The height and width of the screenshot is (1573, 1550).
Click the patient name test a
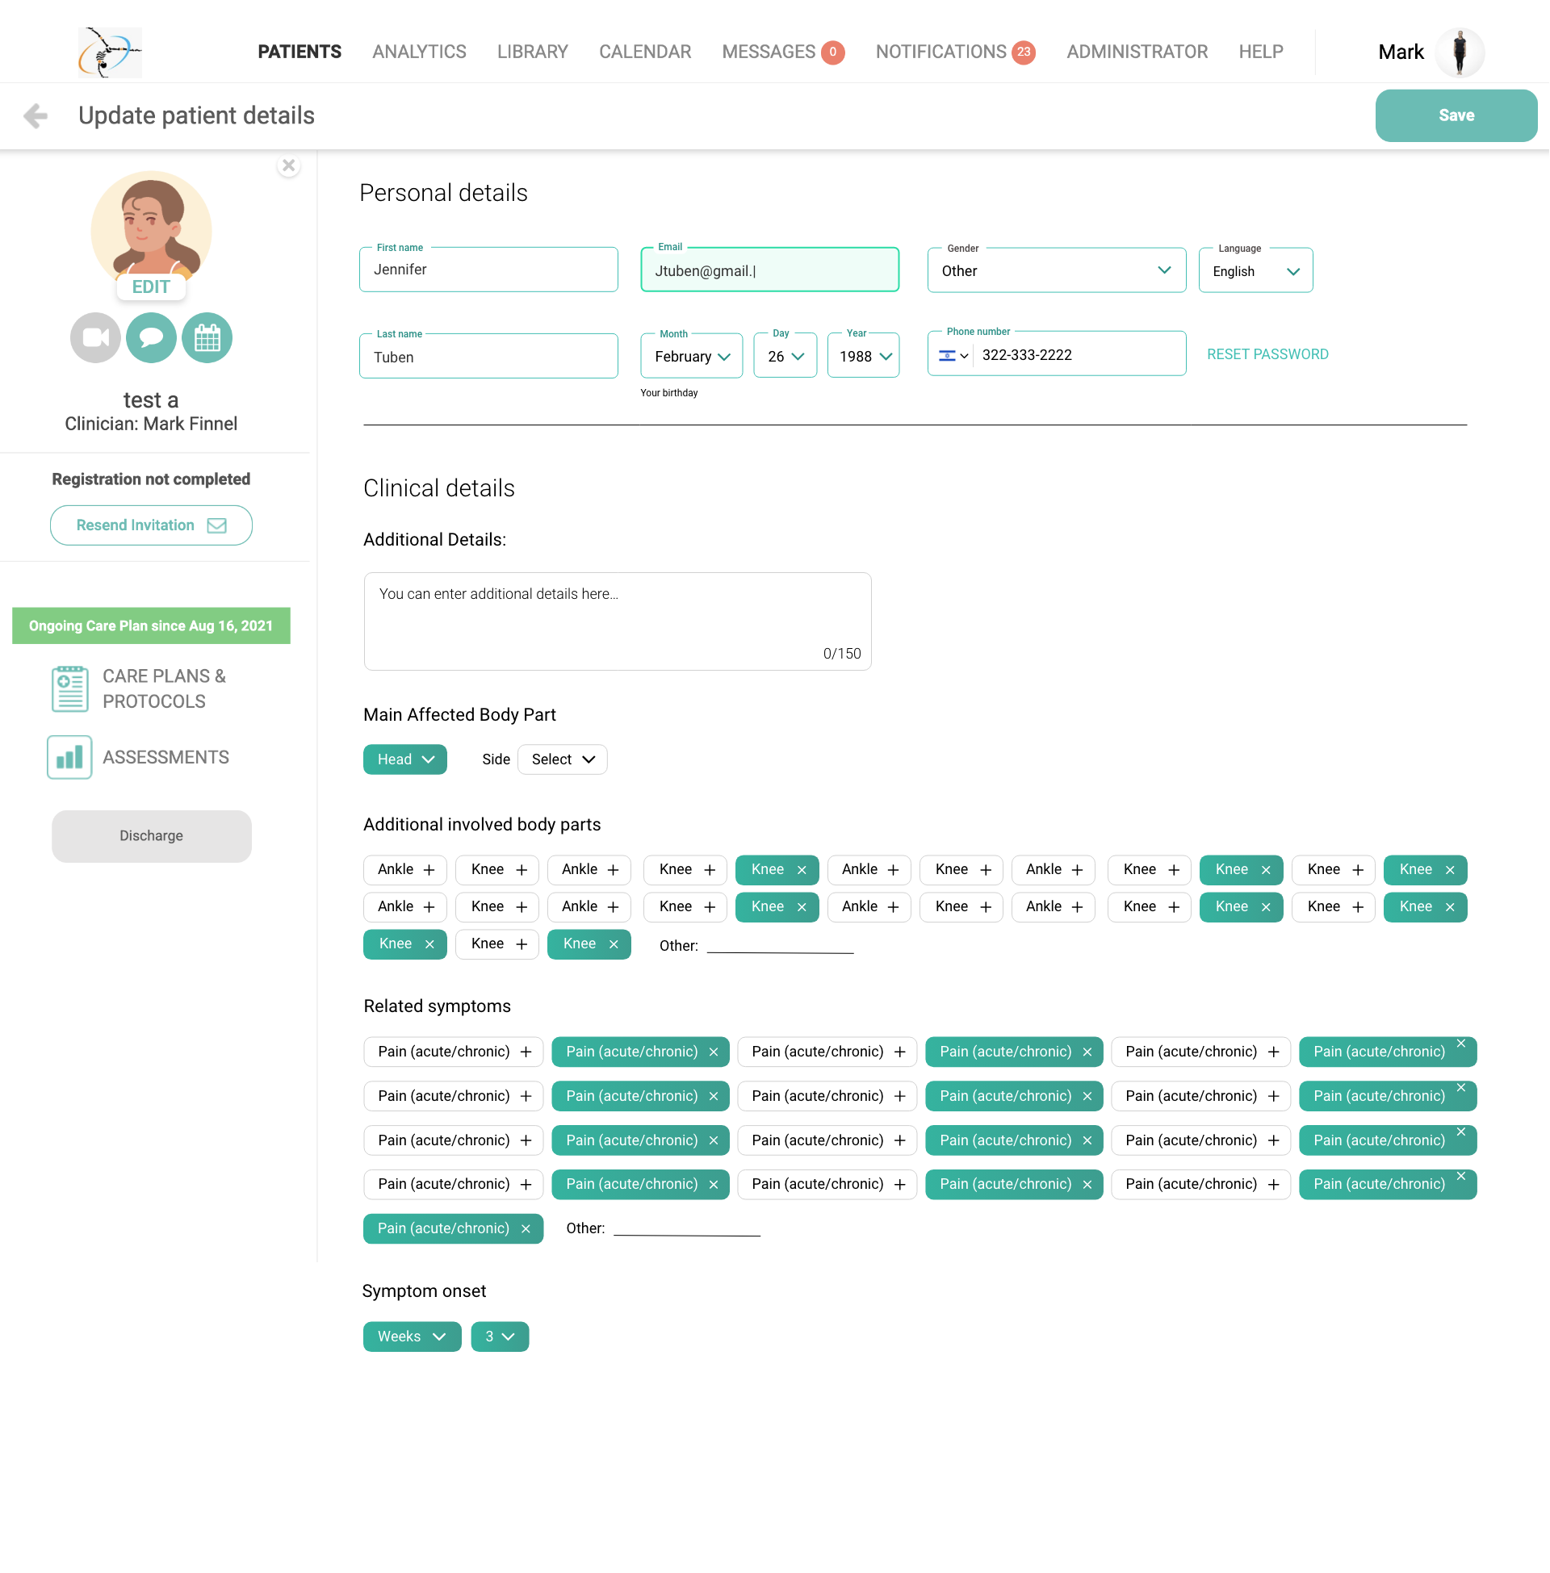(x=152, y=400)
